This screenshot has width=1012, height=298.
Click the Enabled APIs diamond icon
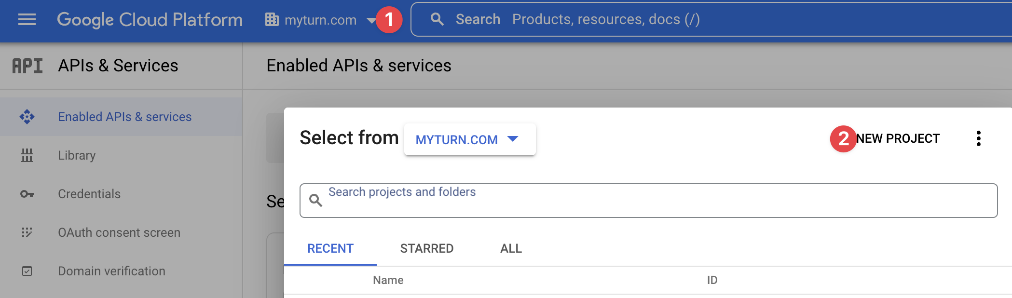[x=27, y=117]
